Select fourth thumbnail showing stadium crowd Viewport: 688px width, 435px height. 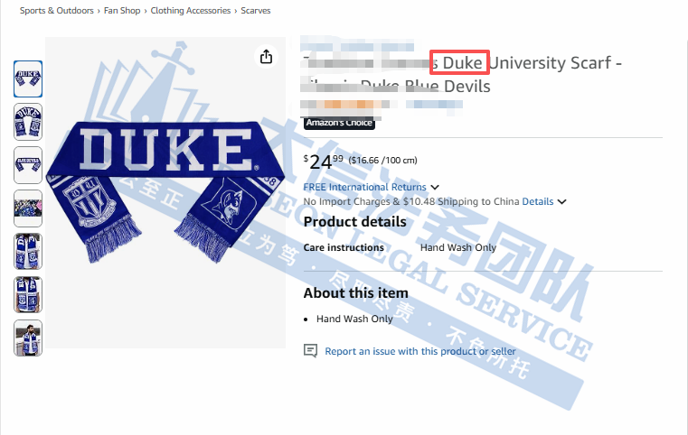pos(28,208)
